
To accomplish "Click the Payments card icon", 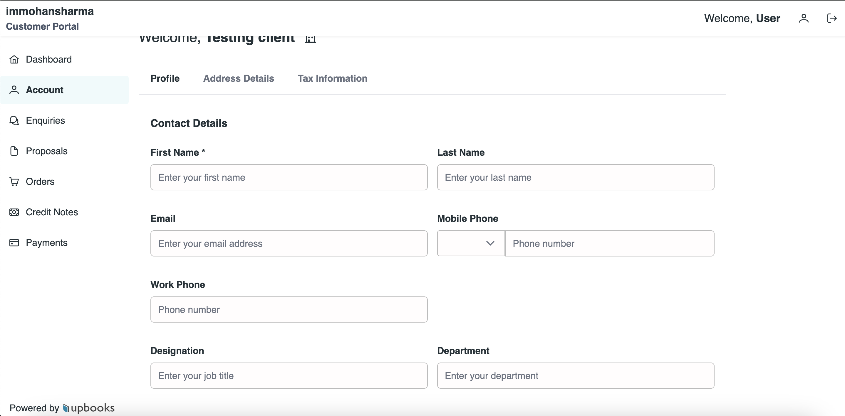I will click(x=14, y=242).
